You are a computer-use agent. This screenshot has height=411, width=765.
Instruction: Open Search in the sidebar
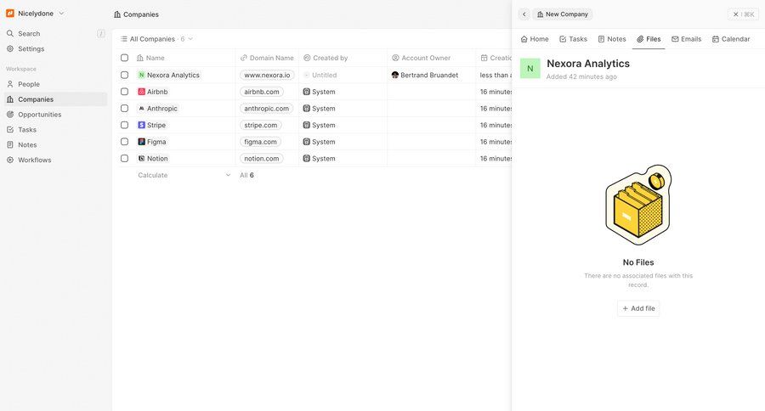[x=29, y=34]
